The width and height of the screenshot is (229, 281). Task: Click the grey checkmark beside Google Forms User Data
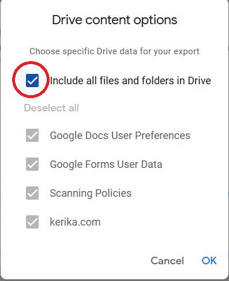point(32,164)
